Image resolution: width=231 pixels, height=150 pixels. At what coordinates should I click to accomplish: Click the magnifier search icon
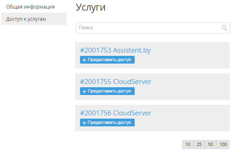[x=224, y=28]
